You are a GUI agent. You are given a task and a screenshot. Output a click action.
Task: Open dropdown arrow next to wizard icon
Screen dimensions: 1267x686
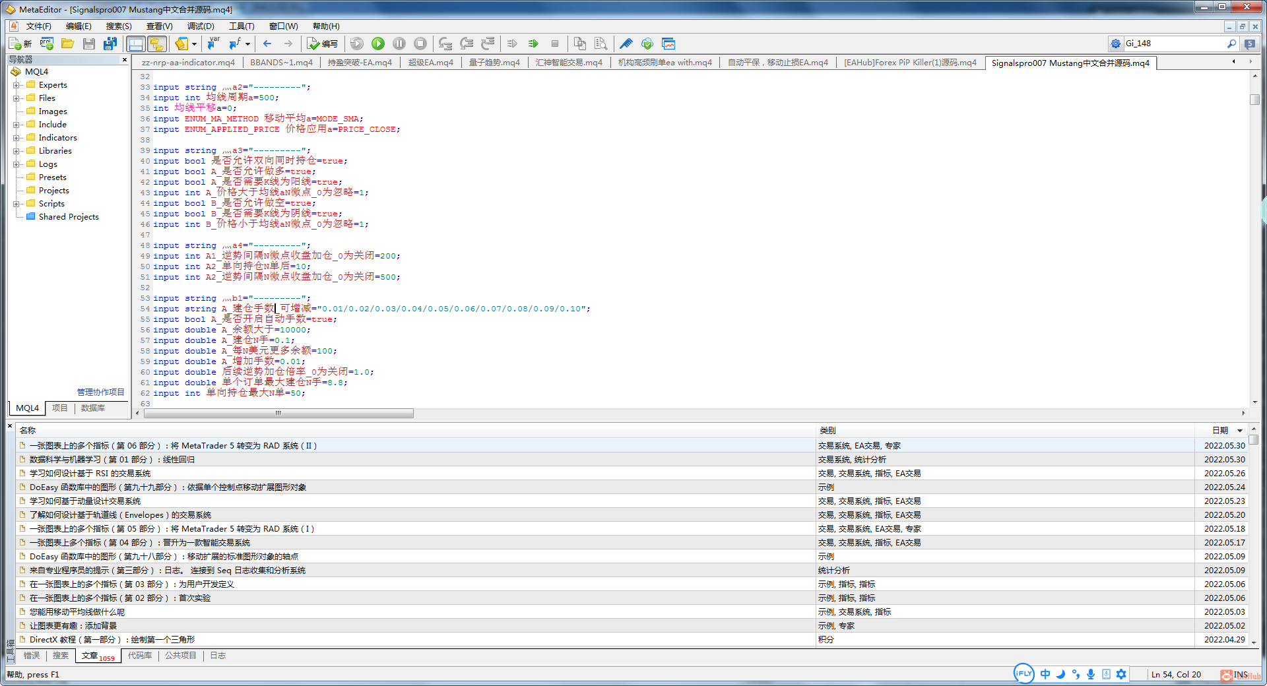(194, 44)
